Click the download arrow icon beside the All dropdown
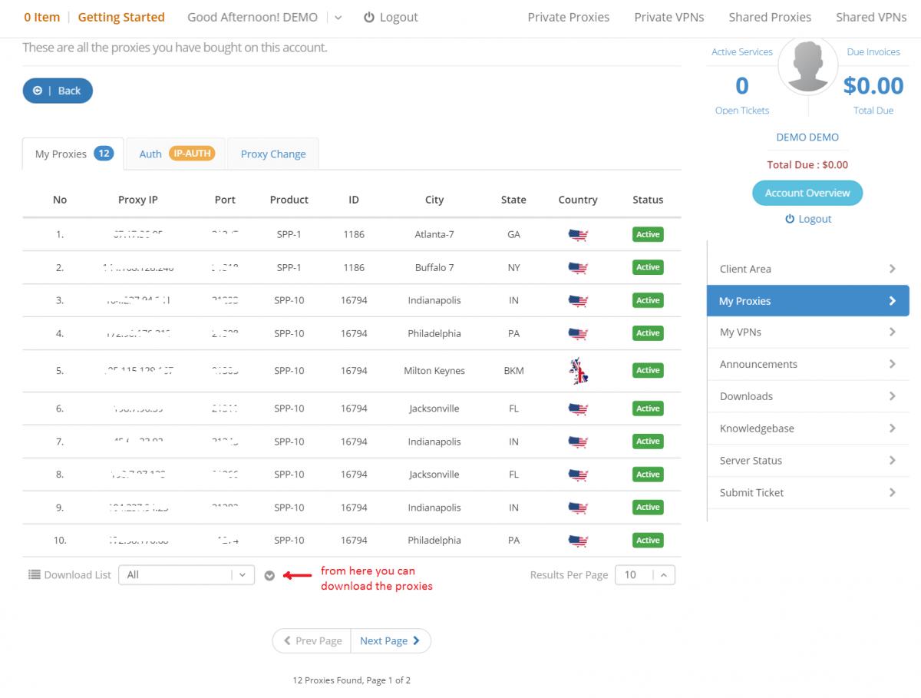Screen dimensions: 921x698 tap(269, 575)
